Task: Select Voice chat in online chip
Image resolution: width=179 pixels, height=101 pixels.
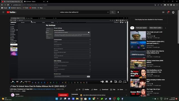Action: (156, 28)
